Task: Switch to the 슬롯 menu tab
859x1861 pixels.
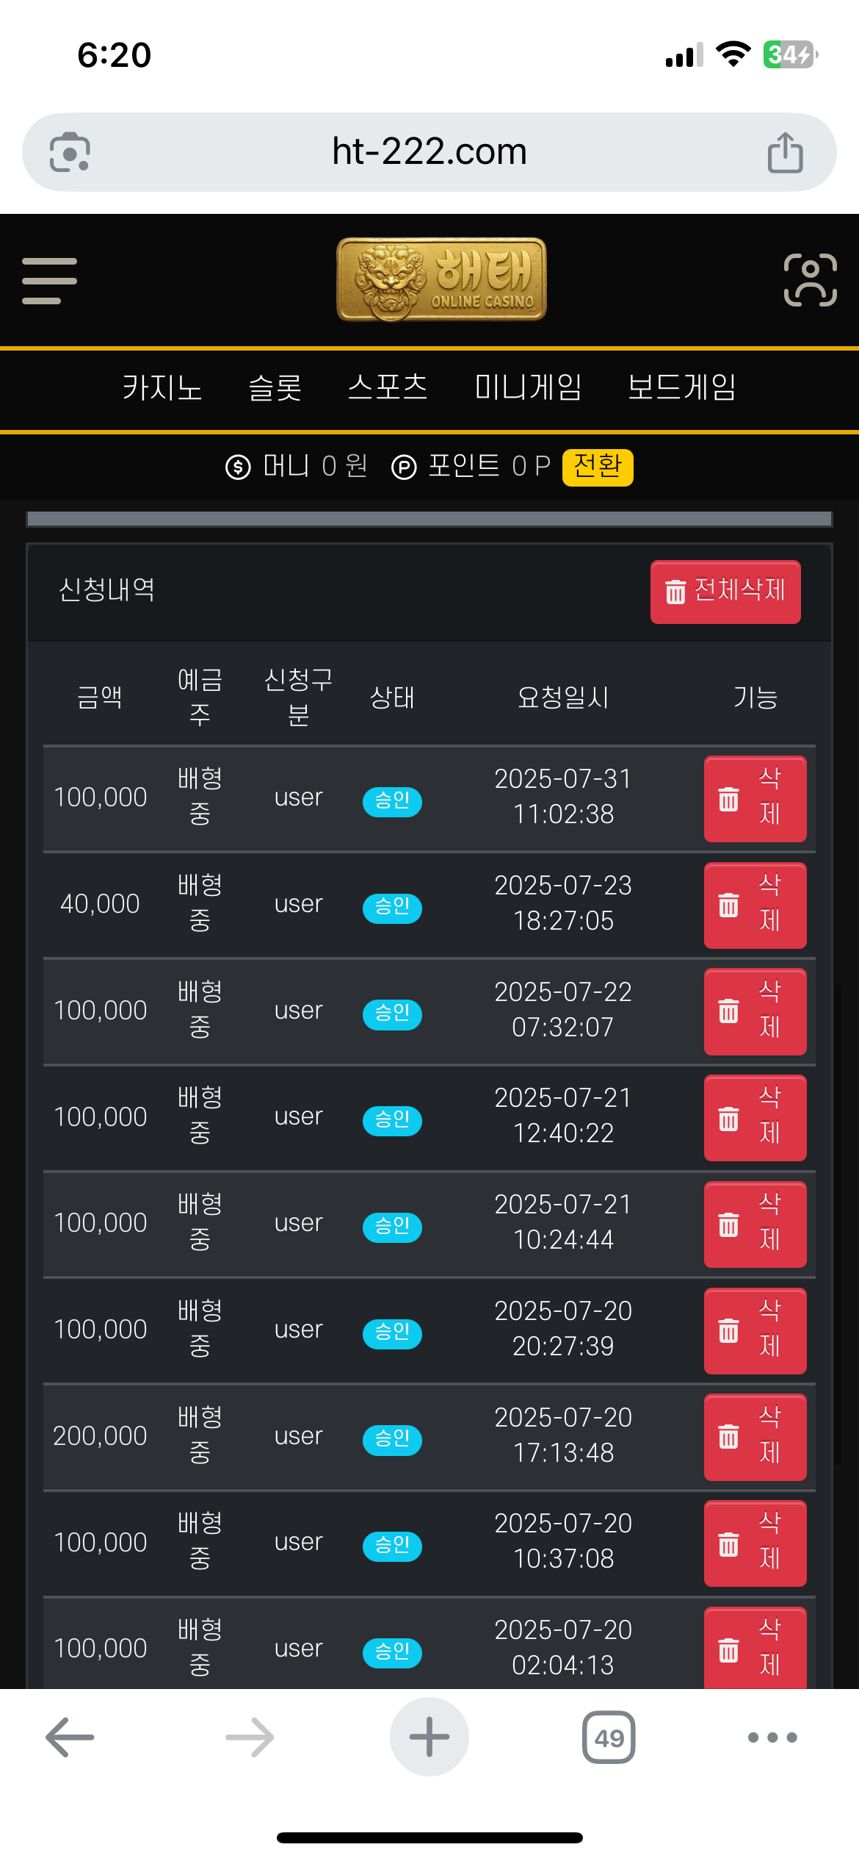Action: pos(275,387)
